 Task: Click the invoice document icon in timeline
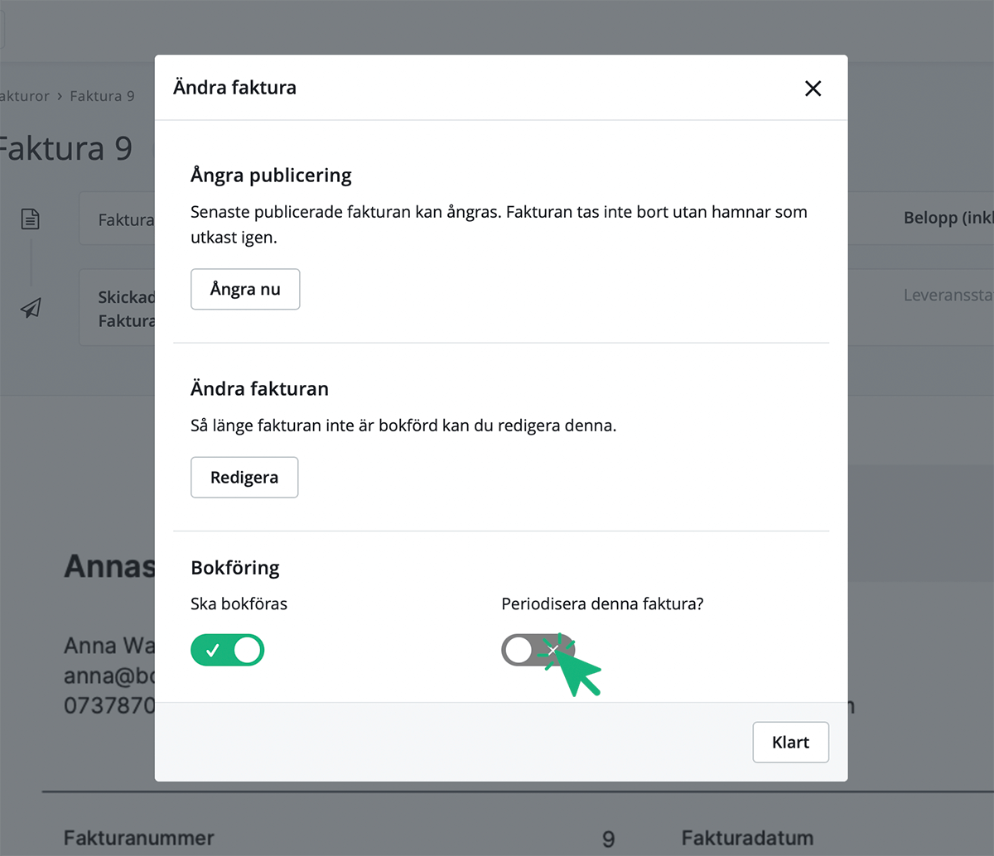point(31,219)
